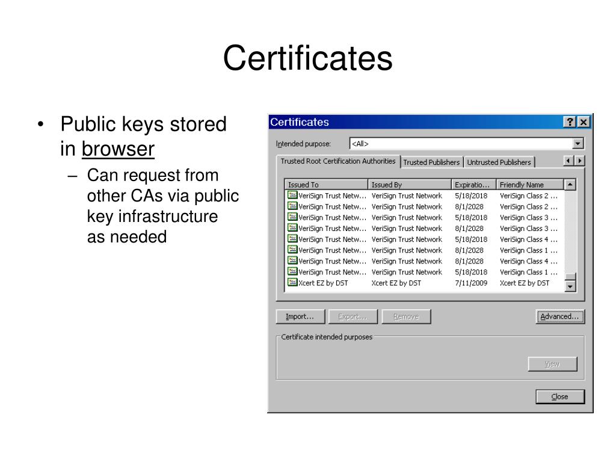Click the question mark help icon in title bar
The image size is (616, 462).
coord(569,122)
